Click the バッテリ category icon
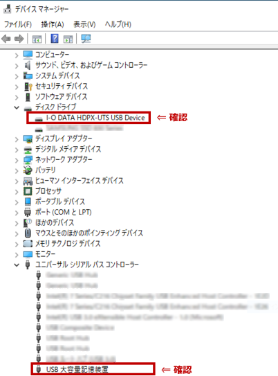 (28, 170)
